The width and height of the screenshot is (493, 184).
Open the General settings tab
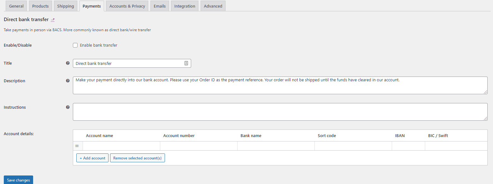point(16,6)
